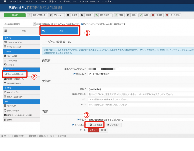194x151 pixels.
Task: Open the メニュー menu
Action: click(41, 1)
